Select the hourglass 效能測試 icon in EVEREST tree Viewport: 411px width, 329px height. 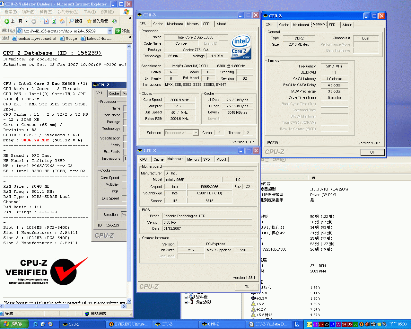tap(192, 302)
